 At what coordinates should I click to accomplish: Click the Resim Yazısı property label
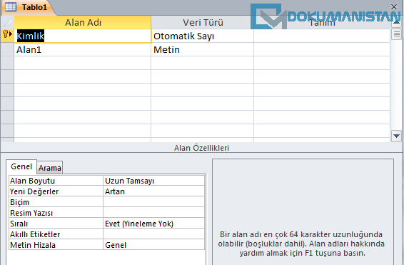coord(56,213)
